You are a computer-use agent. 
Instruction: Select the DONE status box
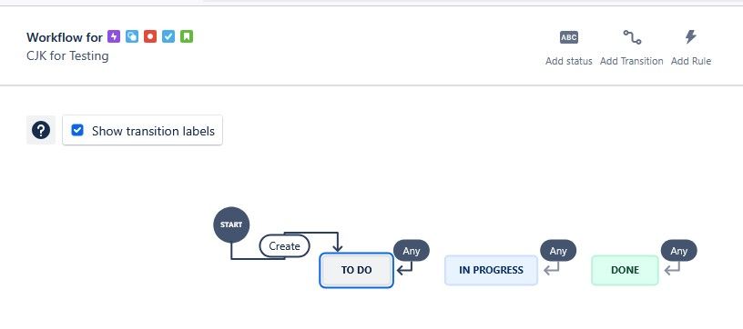click(x=625, y=271)
